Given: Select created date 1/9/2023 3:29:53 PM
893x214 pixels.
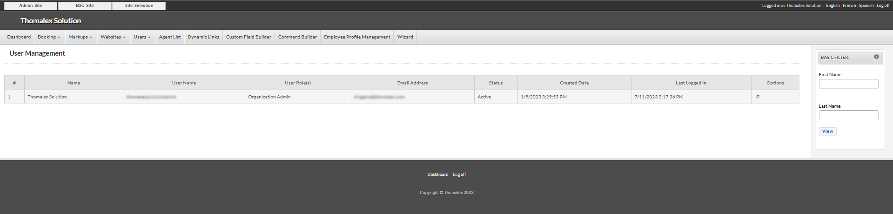Looking at the screenshot, I should coord(574,97).
